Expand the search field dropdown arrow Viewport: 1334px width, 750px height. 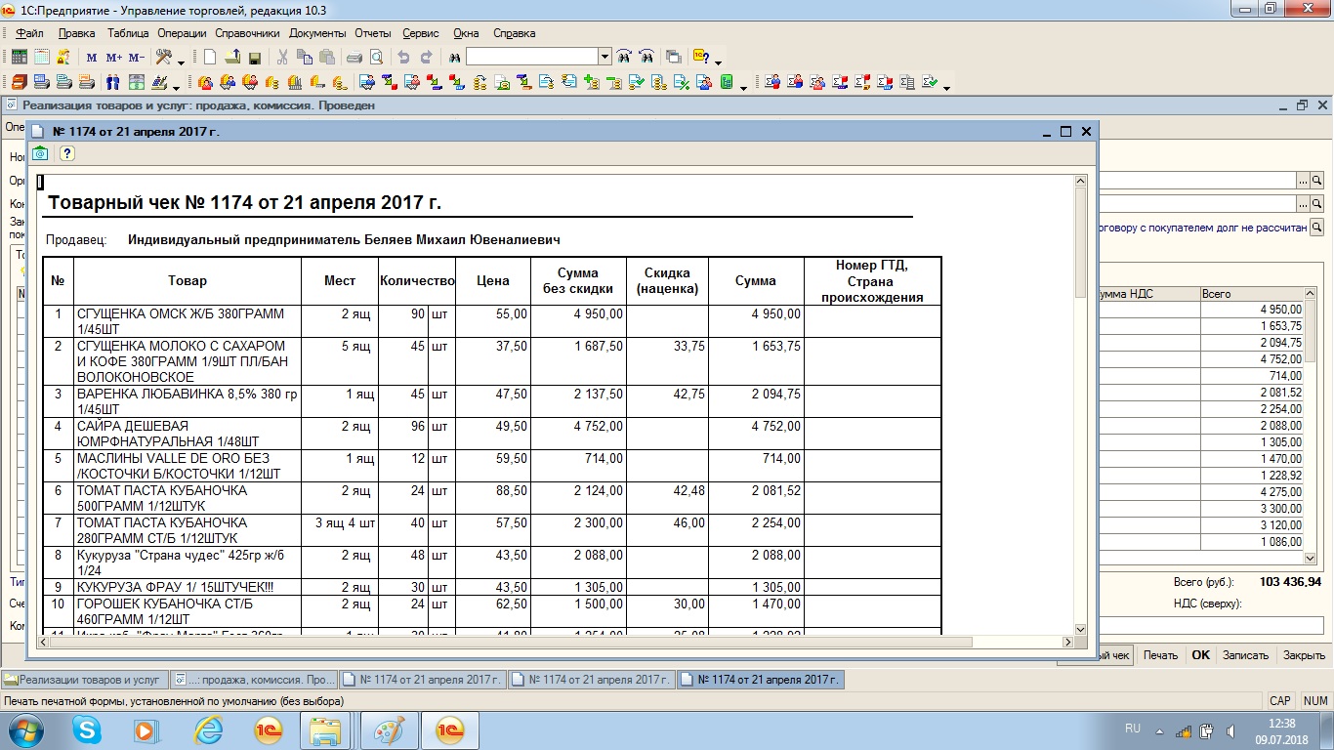coord(604,57)
